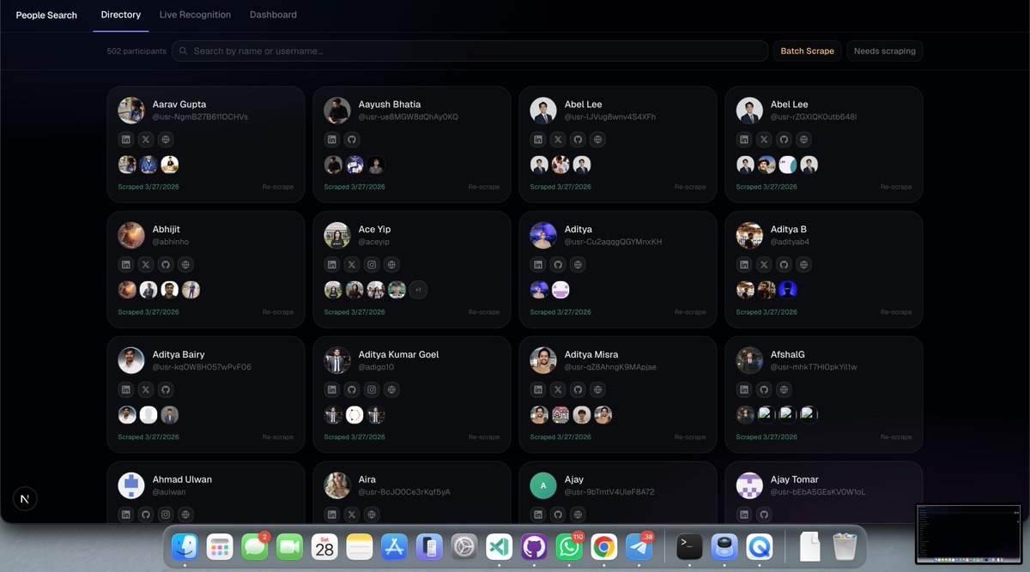
Task: Re-scrape Aditya Kumar Goel's profile
Action: coord(484,437)
